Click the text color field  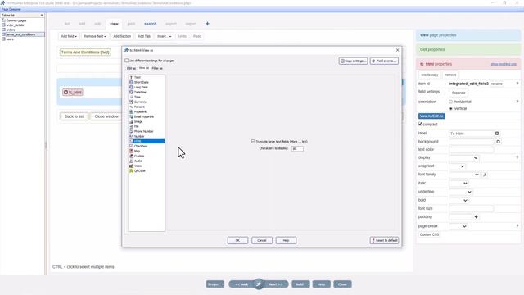click(x=472, y=149)
